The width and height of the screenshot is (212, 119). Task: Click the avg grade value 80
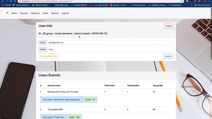(x=154, y=109)
